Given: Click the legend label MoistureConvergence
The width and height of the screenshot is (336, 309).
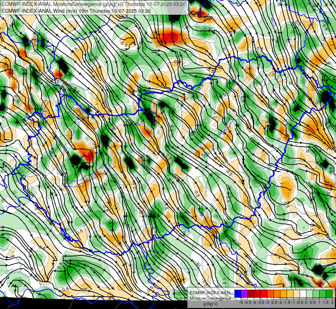Looking at the screenshot, I should (x=210, y=298).
